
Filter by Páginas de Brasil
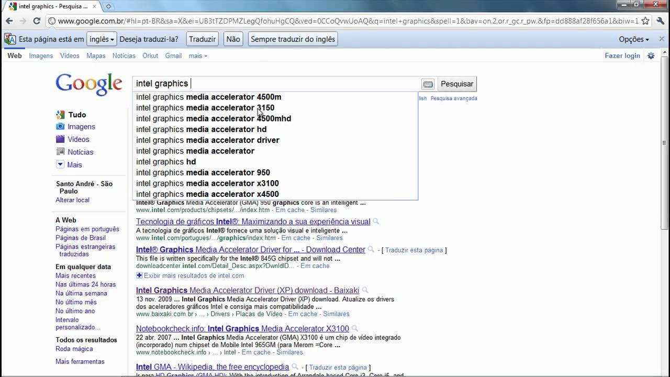tap(81, 238)
